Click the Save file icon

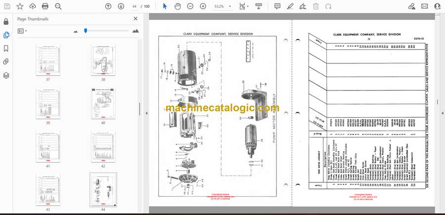7,6
